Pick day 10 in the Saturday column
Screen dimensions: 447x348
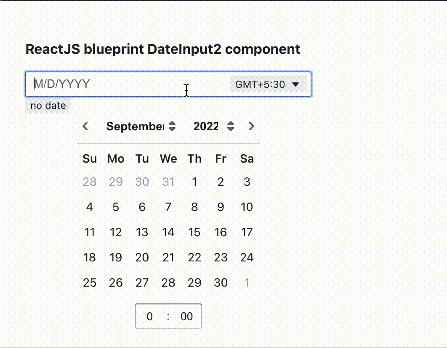pos(247,207)
